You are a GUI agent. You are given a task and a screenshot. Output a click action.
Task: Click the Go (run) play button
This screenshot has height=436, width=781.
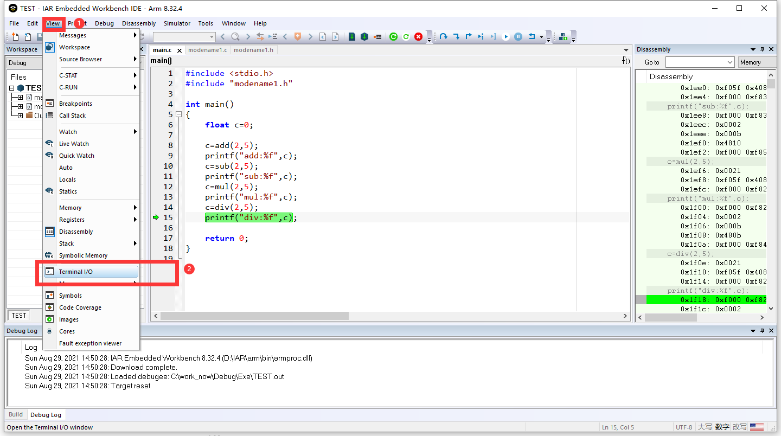[x=505, y=37]
